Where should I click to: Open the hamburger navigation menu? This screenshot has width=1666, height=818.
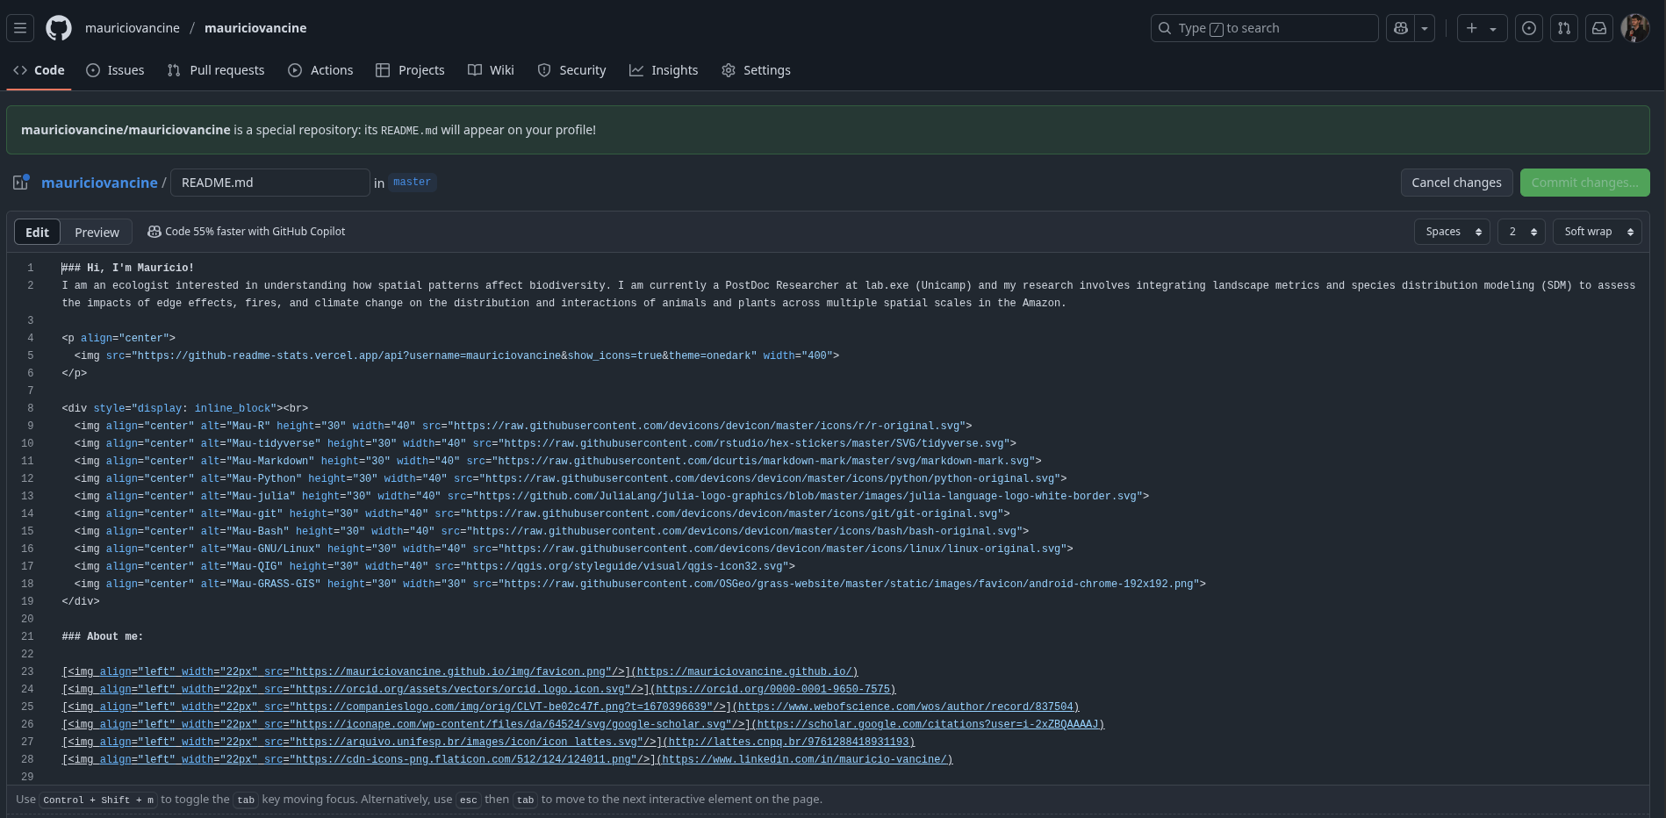click(20, 28)
